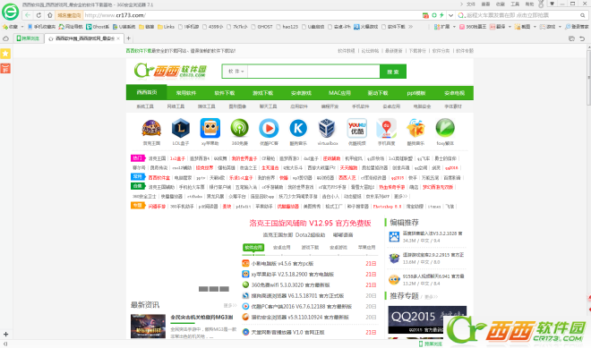The height and width of the screenshot is (348, 591).
Task: Open the LOL盒子 app icon
Action: pos(181,129)
